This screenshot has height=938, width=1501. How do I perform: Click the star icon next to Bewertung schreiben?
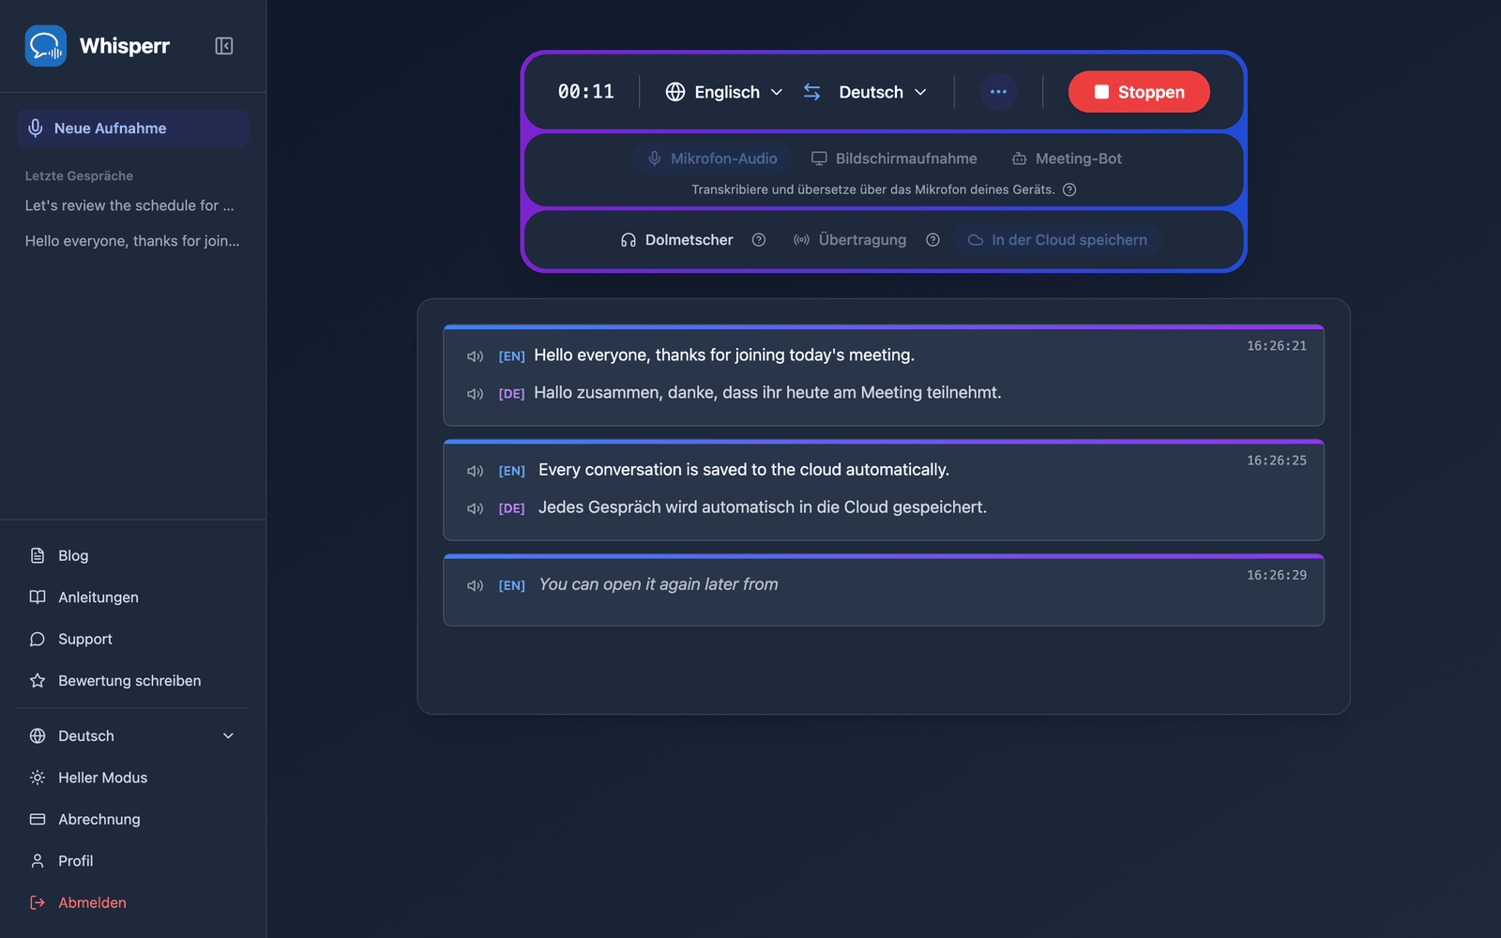point(38,681)
